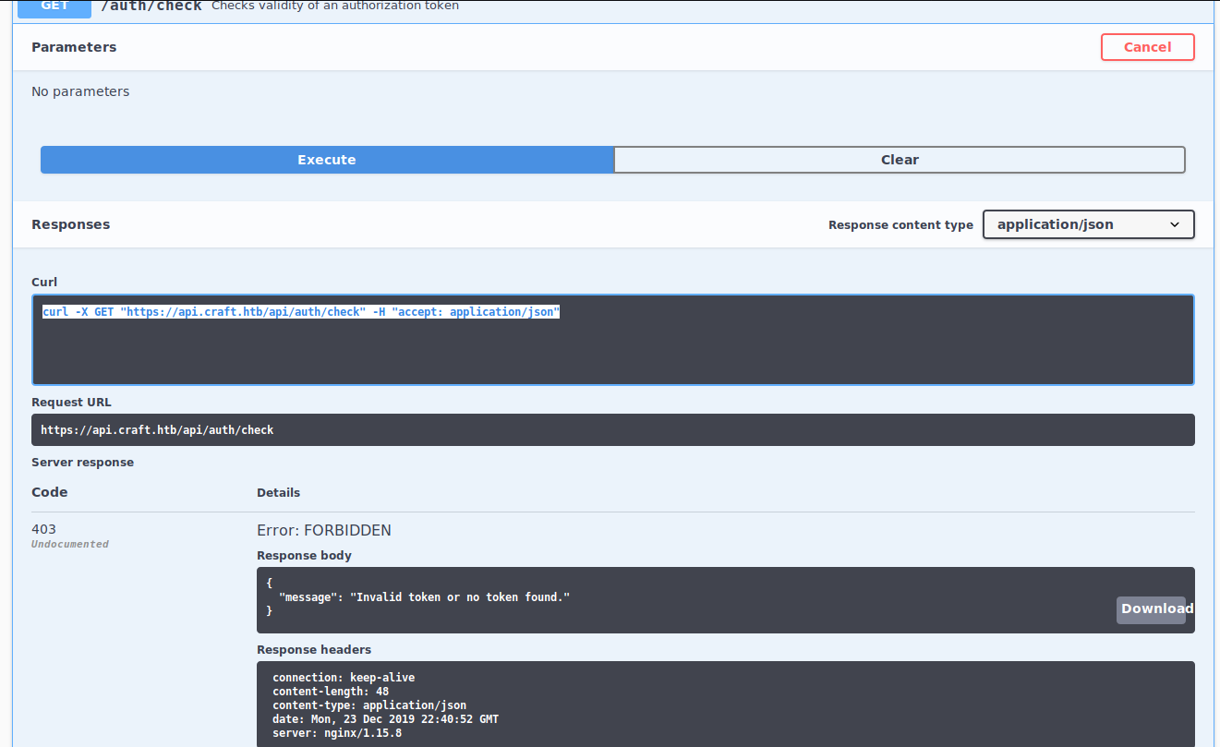This screenshot has height=747, width=1220.
Task: Select the 403 response code
Action: tap(43, 529)
